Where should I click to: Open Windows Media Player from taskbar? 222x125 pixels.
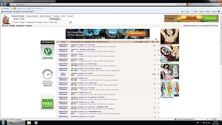click(36, 123)
